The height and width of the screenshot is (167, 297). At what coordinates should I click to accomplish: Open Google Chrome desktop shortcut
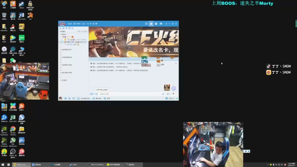[x=13, y=131]
